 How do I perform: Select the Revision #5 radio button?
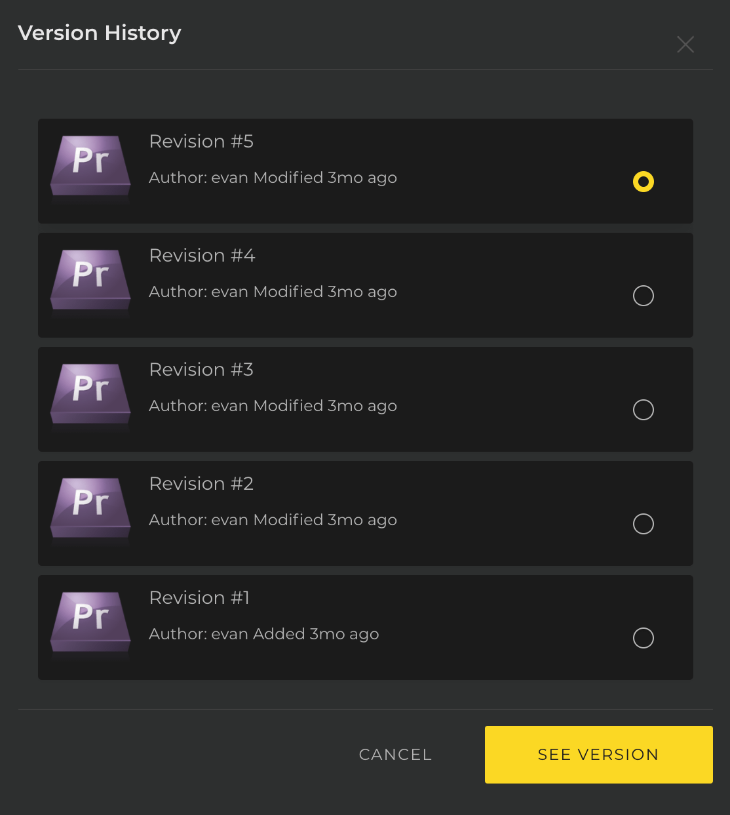[x=644, y=182]
